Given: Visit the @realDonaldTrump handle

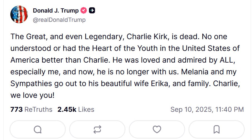Looking at the screenshot, I should [59, 20].
